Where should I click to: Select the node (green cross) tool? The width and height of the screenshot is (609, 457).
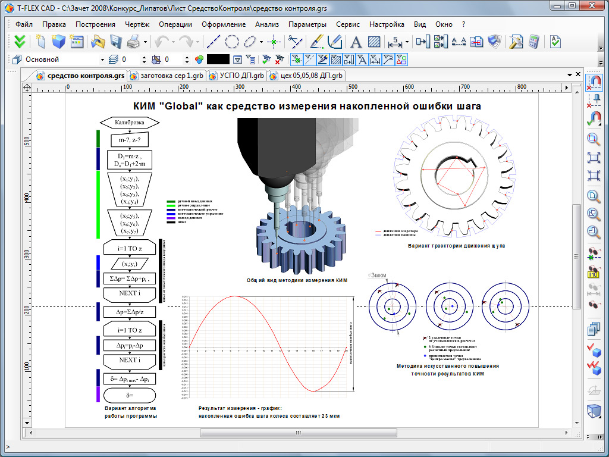(x=274, y=42)
